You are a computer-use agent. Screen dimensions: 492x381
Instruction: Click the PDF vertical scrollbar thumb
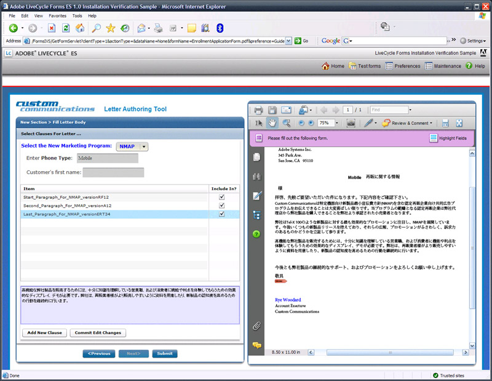tap(472, 248)
